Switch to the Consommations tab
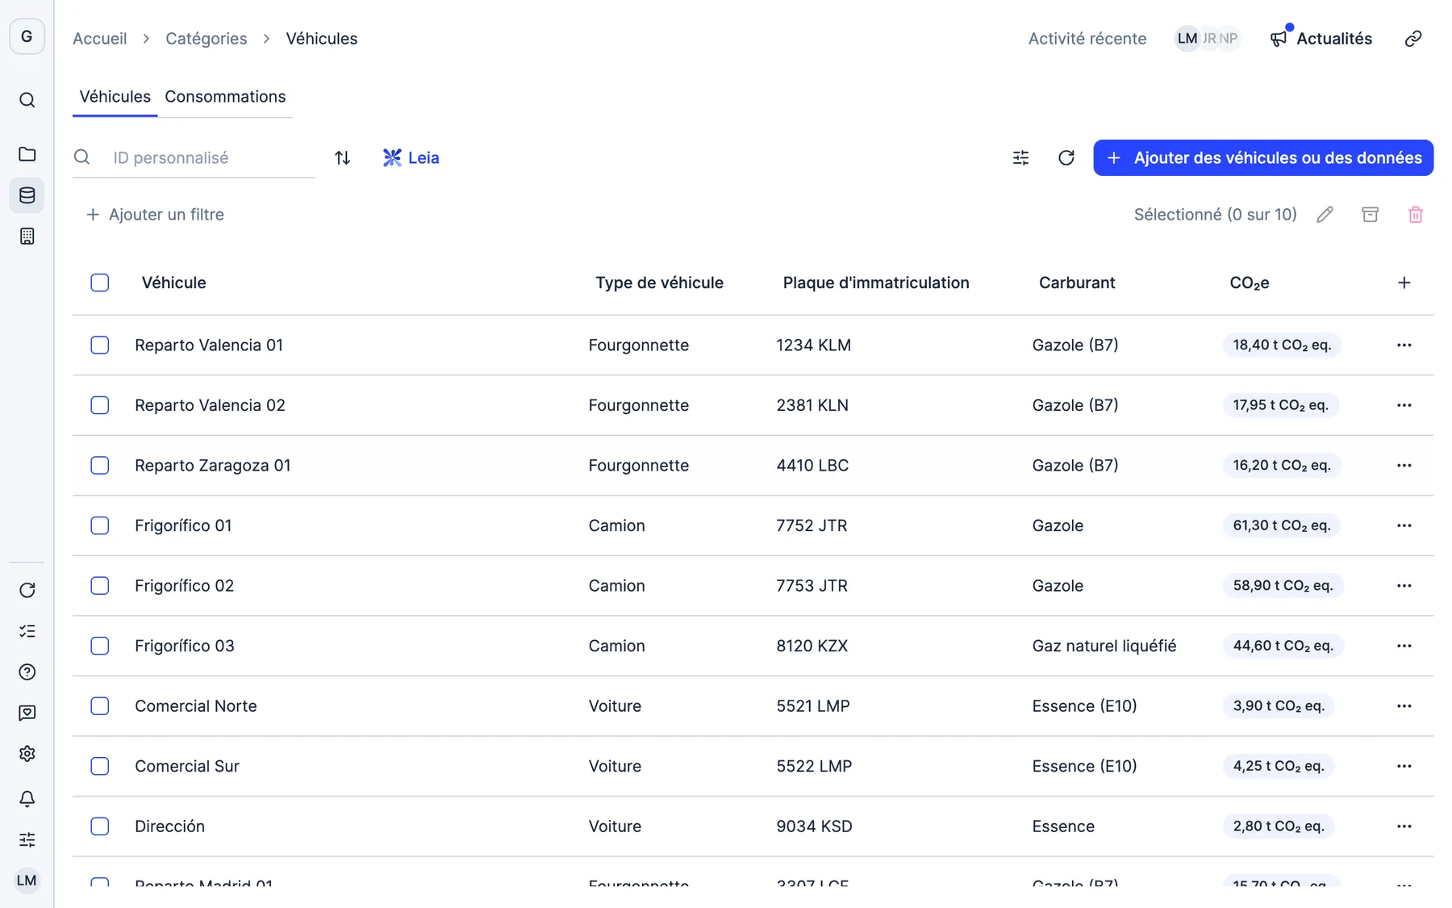 225,96
